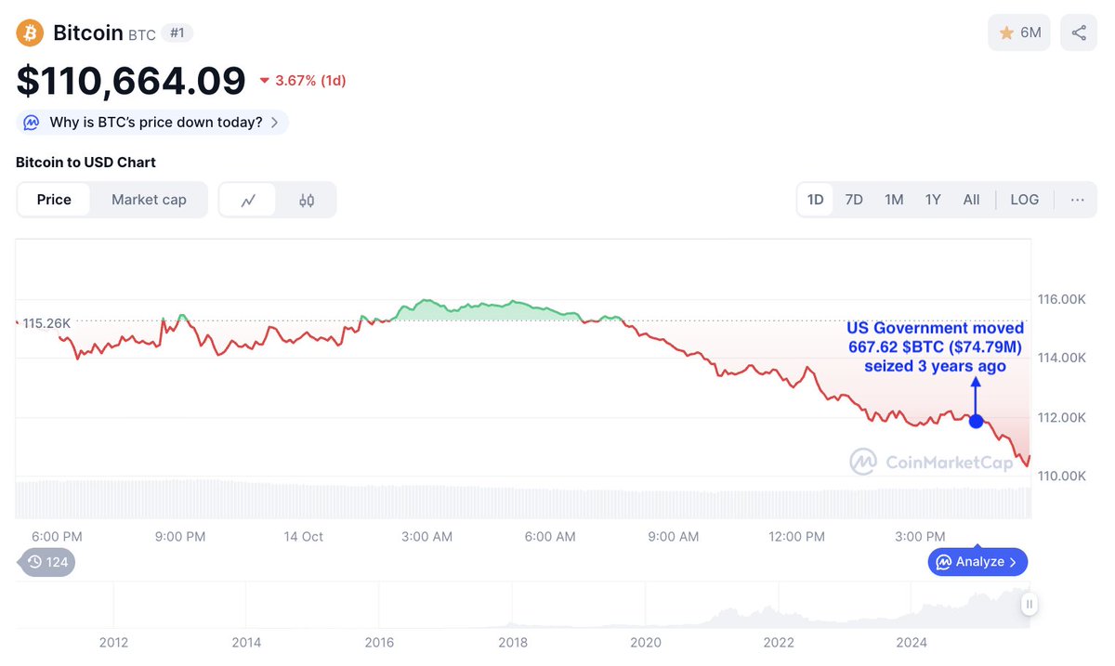The height and width of the screenshot is (666, 1115).
Task: Toggle the LOG scale option
Action: pyautogui.click(x=1025, y=200)
